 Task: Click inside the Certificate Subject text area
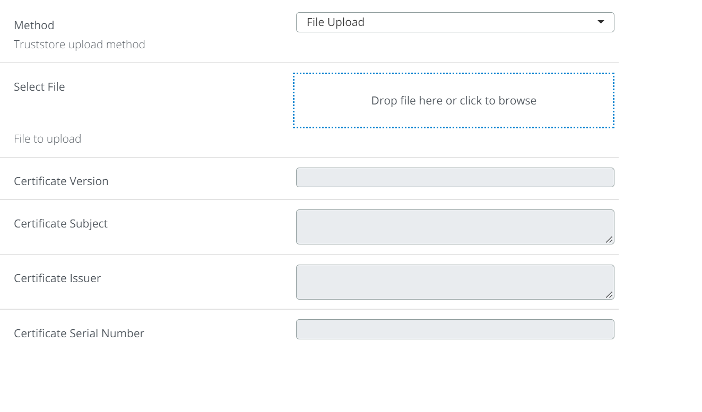pos(454,227)
